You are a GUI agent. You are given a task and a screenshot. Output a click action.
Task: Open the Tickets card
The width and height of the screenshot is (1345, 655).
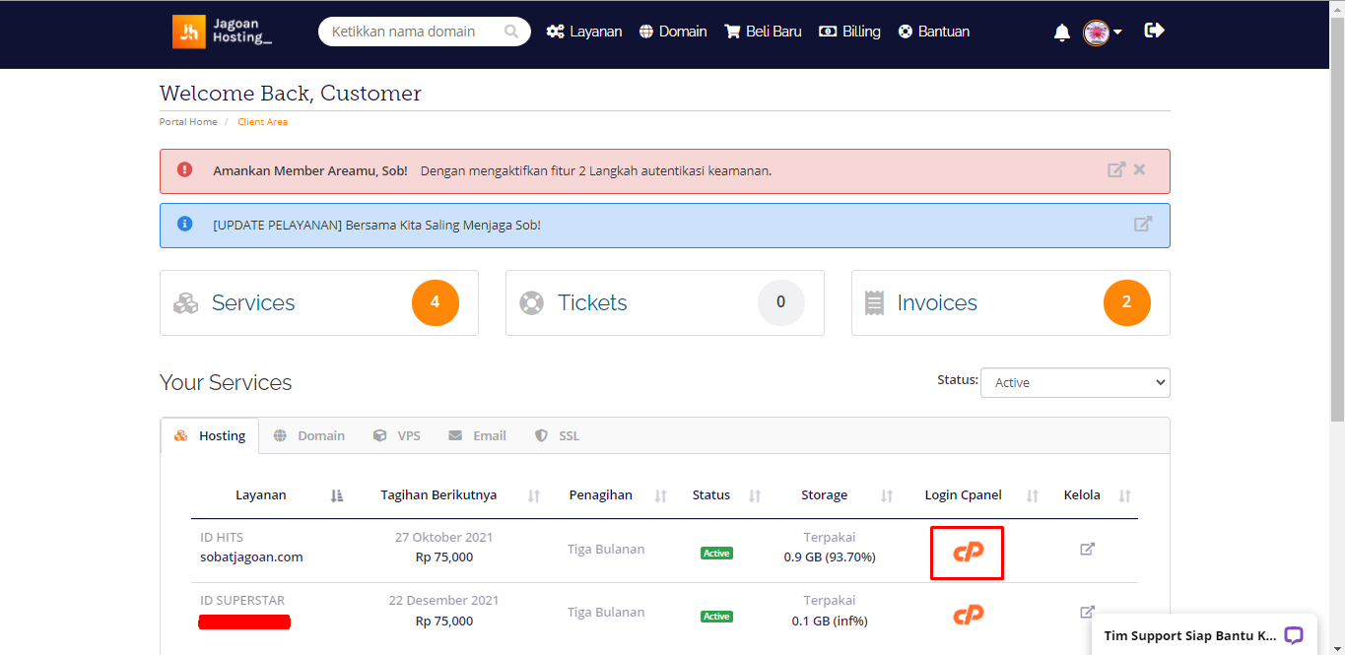pos(665,302)
